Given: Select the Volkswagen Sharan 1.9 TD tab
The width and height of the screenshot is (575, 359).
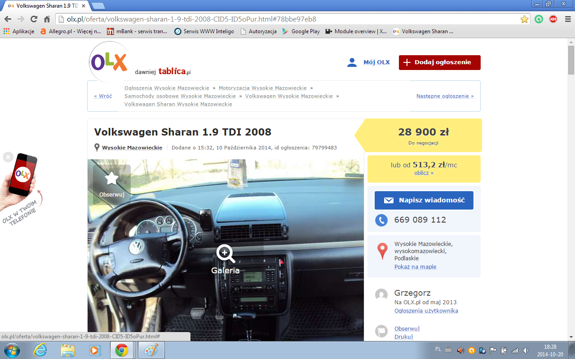Looking at the screenshot, I should [x=46, y=6].
